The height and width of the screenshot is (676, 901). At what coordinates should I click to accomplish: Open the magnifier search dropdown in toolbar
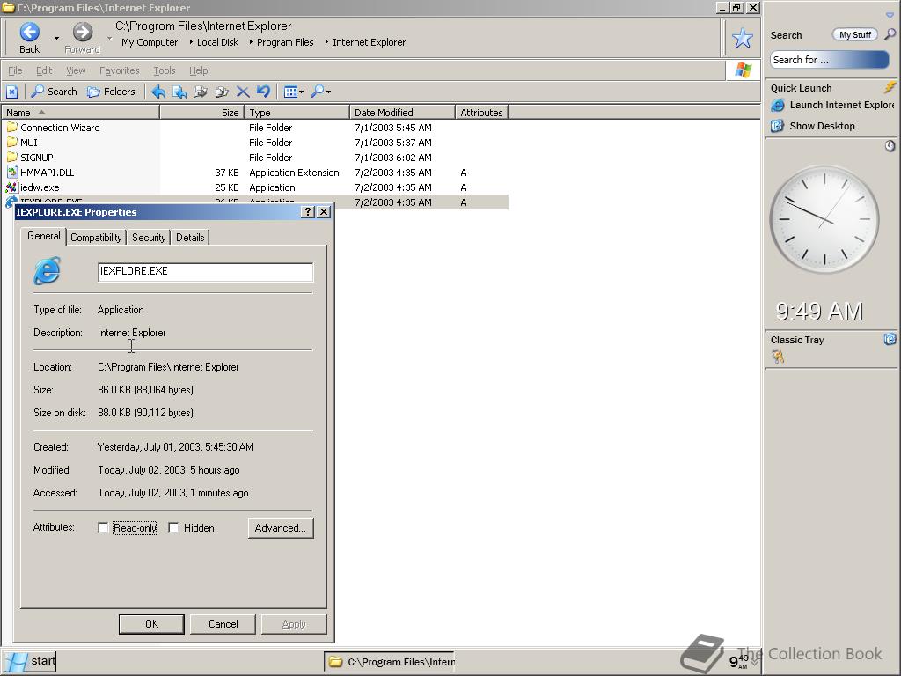coord(320,92)
